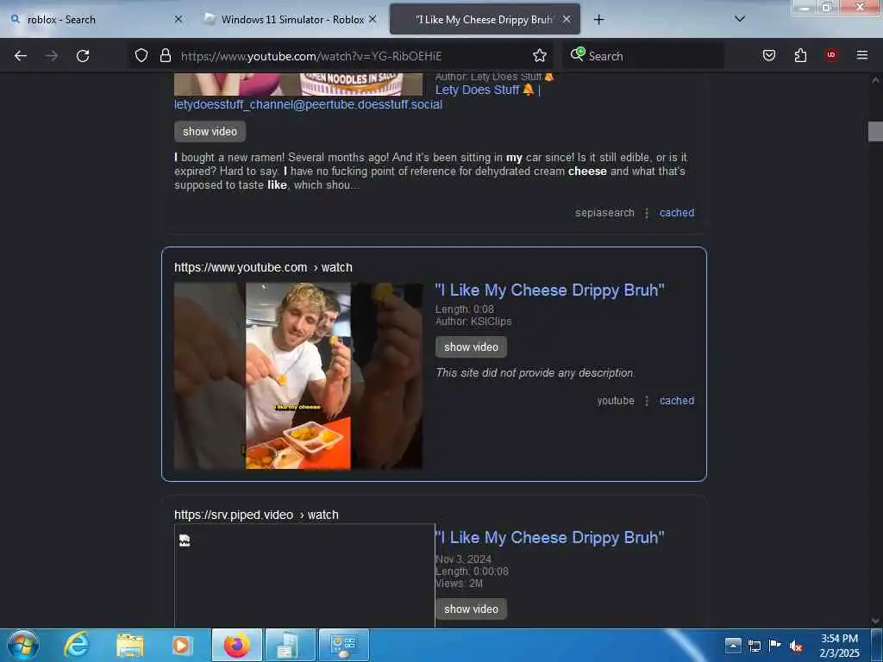Click the page scrollbar thumb
883x662 pixels.
(875, 131)
